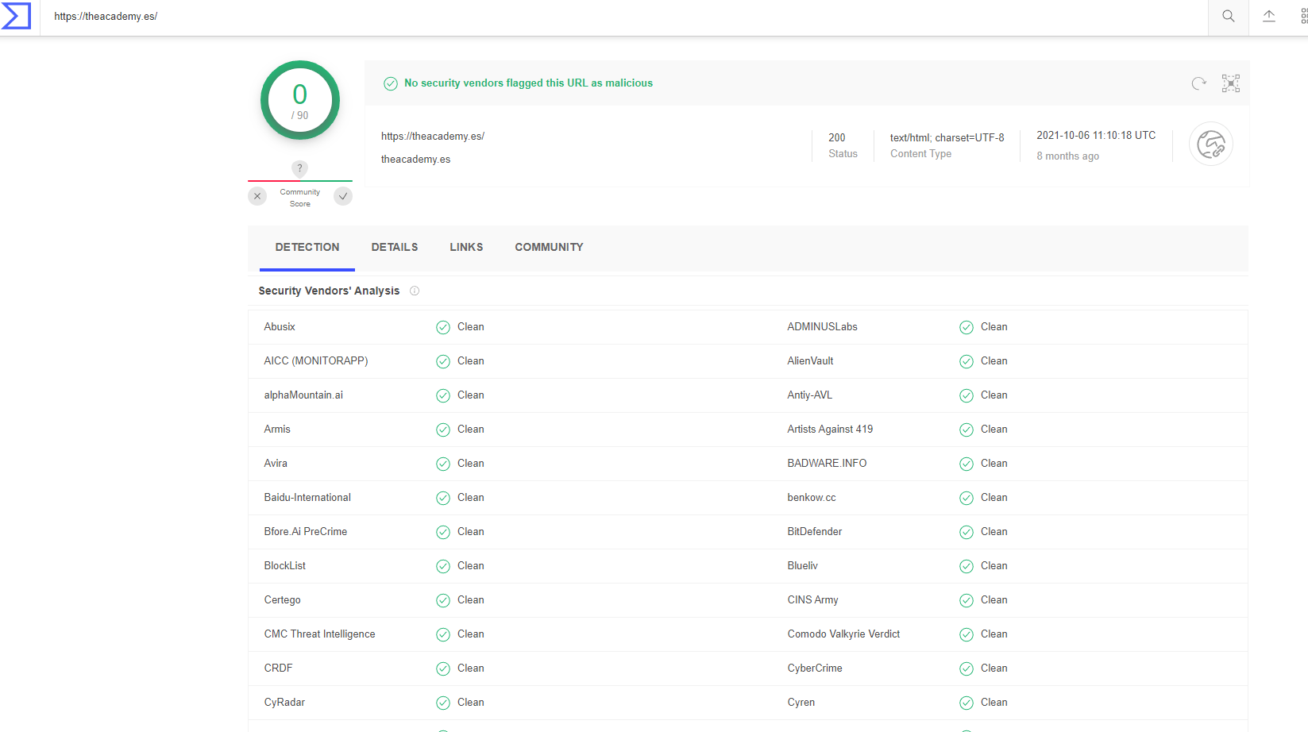Open the VirusTotal home logo
Image resolution: width=1308 pixels, height=732 pixels.
click(x=16, y=16)
